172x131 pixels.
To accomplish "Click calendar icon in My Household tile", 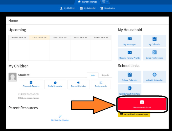I will (154, 39).
